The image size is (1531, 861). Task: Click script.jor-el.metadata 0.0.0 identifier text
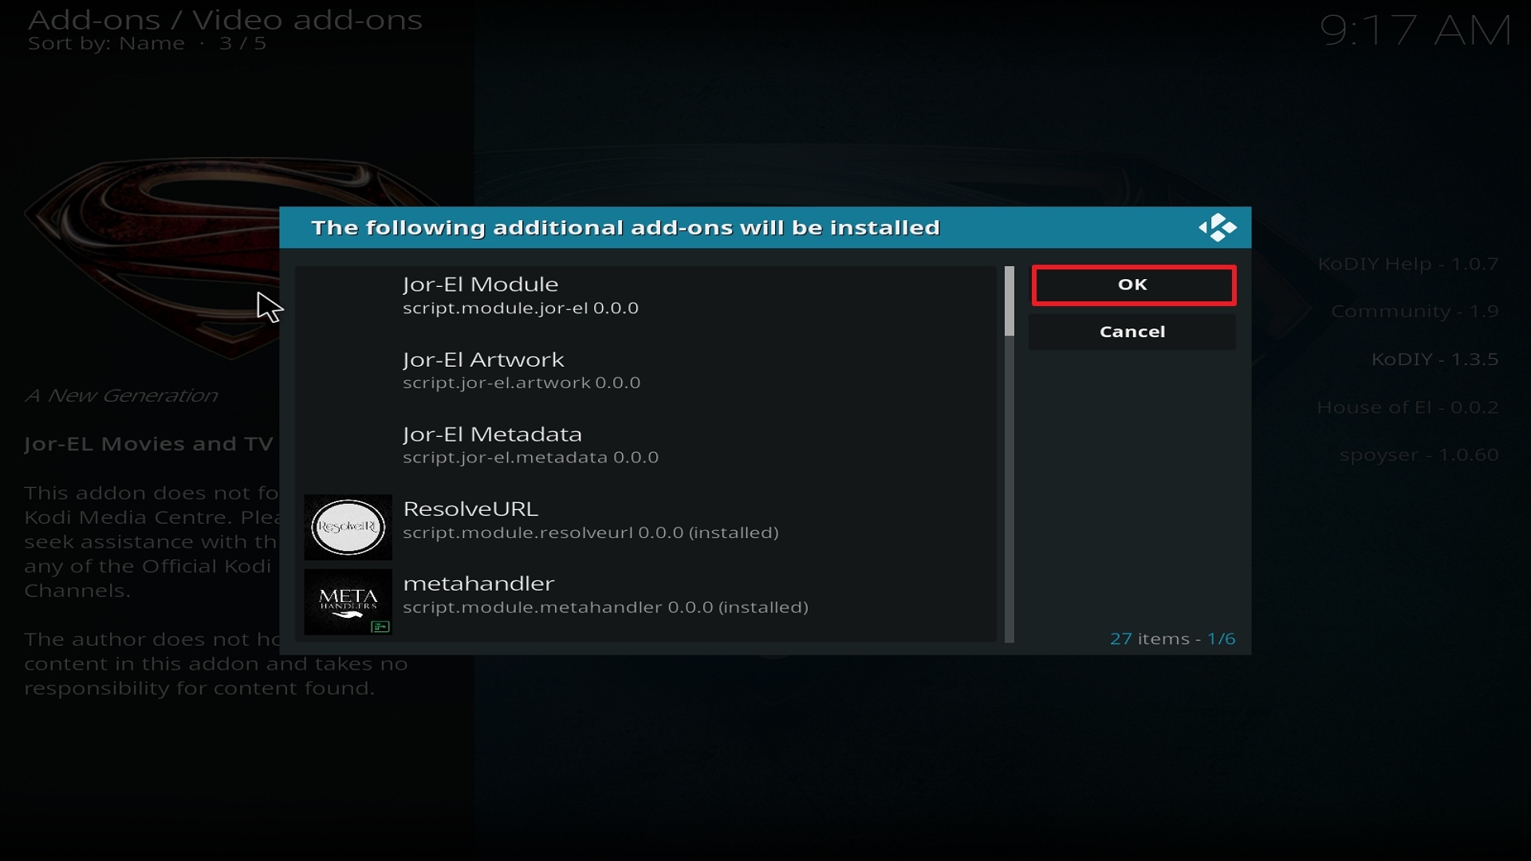pos(530,458)
